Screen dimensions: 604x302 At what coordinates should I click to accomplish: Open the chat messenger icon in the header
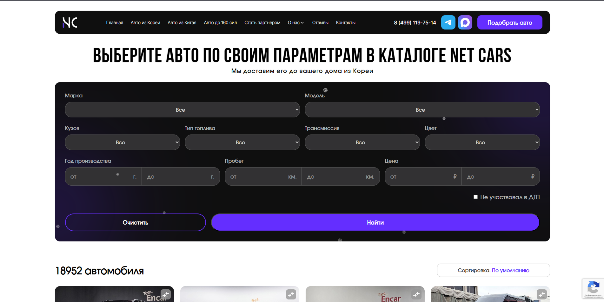(x=465, y=22)
